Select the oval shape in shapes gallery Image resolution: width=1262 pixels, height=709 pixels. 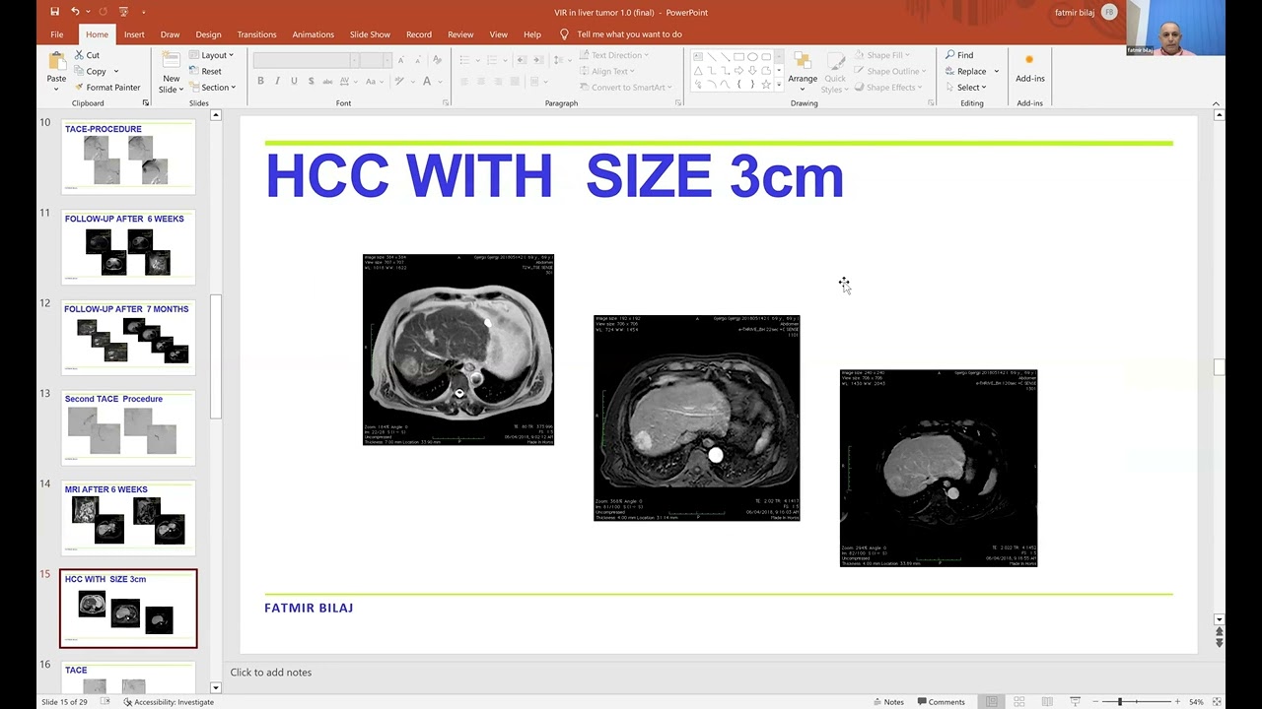[x=752, y=56]
